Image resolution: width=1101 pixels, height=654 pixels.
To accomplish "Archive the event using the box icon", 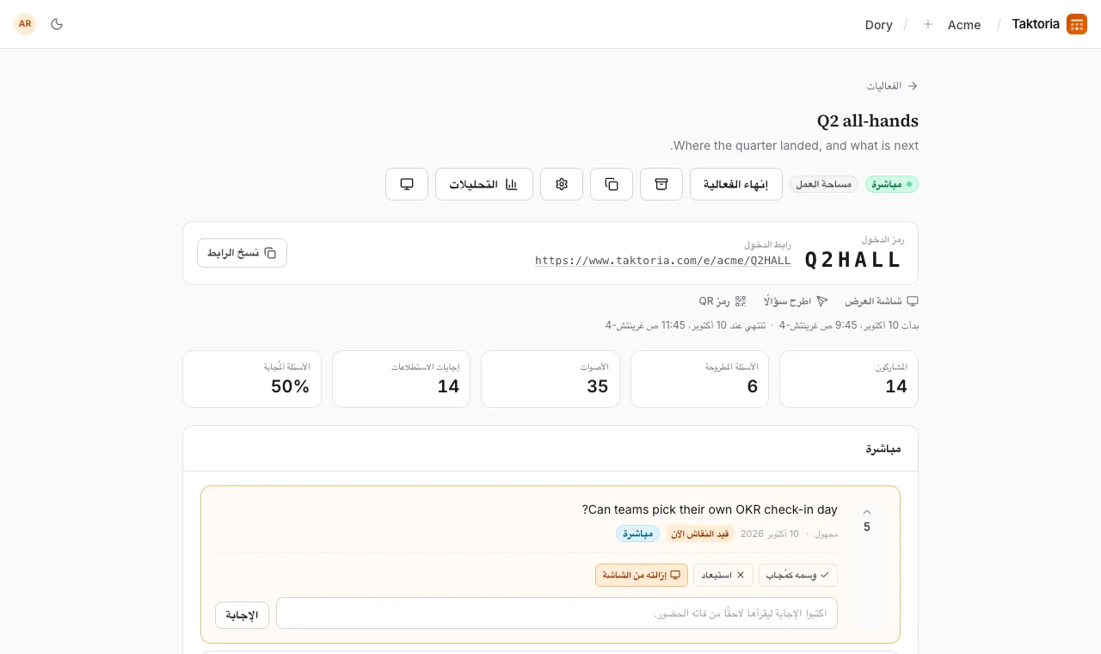I will pyautogui.click(x=661, y=184).
